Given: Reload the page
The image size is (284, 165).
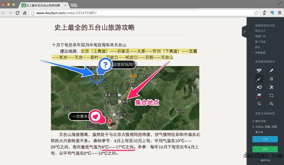Looking at the screenshot, I should pyautogui.click(x=17, y=13).
